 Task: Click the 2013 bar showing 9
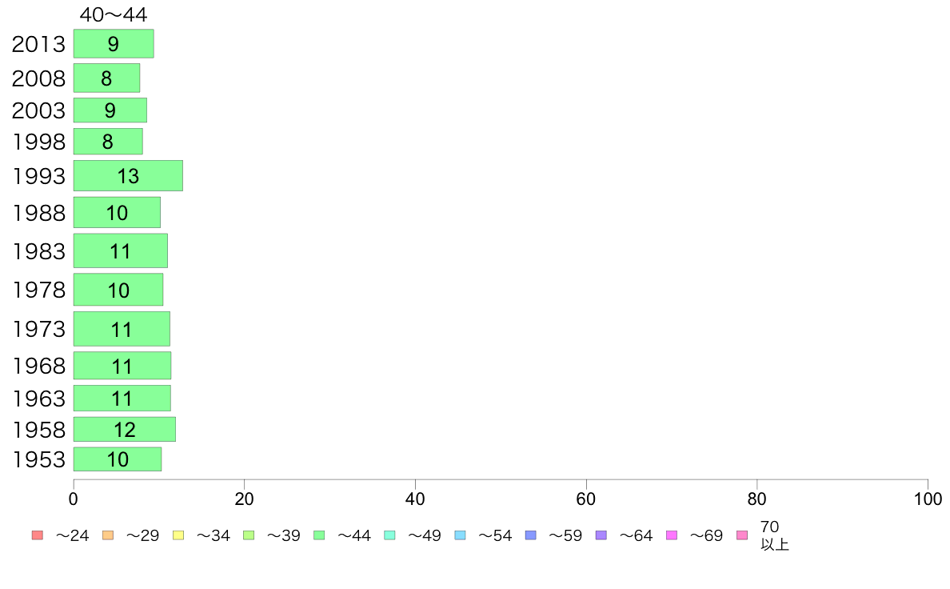click(x=114, y=44)
